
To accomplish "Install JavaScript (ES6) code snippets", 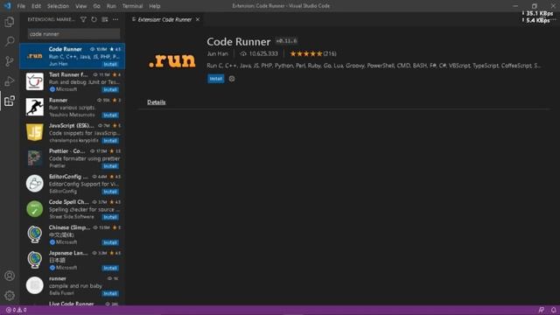I will (110, 141).
